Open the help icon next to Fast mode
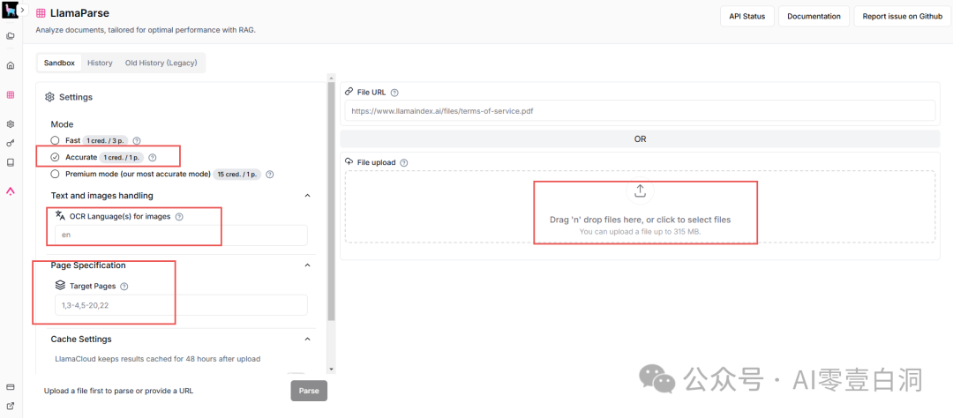This screenshot has height=418, width=953. (137, 140)
